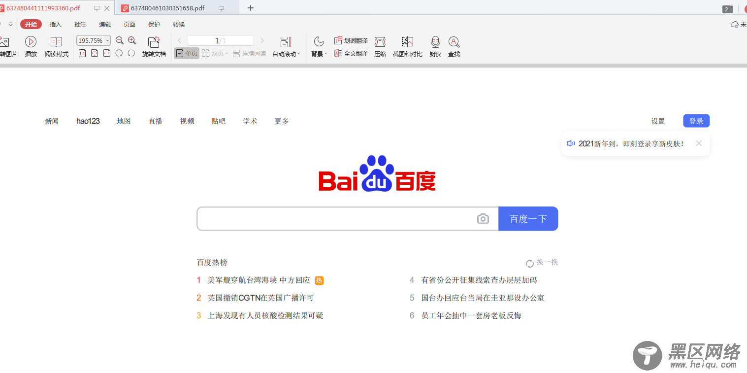Dismiss the 2021新年到 notification
The width and height of the screenshot is (747, 373).
(699, 143)
